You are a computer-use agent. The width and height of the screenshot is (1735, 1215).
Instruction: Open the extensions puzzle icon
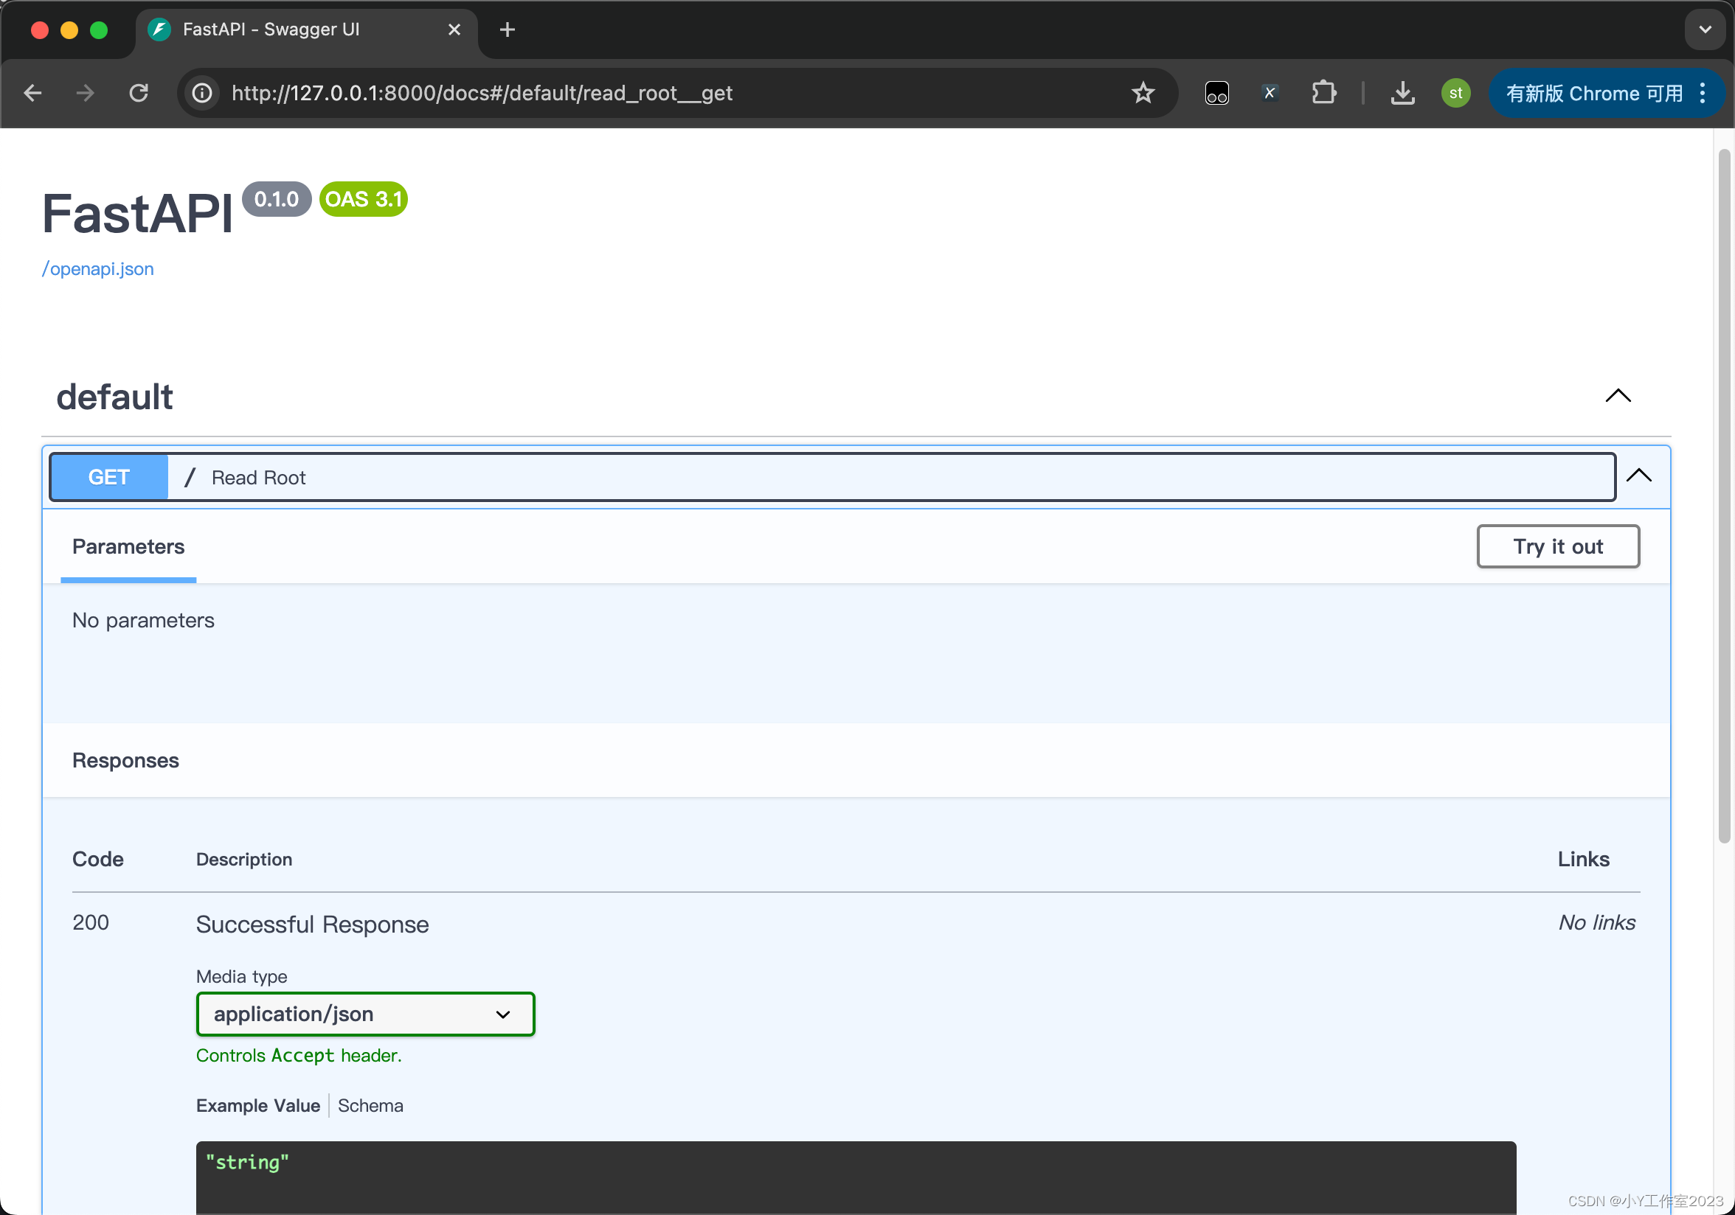pyautogui.click(x=1323, y=93)
